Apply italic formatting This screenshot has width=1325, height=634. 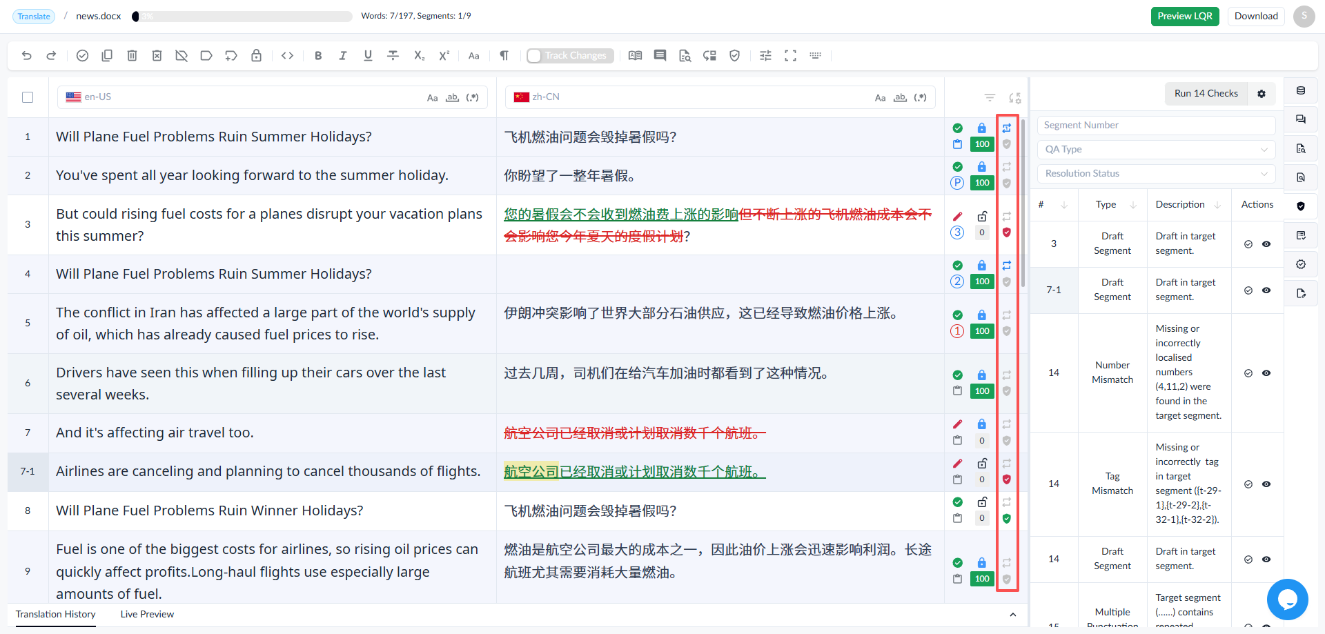[343, 56]
